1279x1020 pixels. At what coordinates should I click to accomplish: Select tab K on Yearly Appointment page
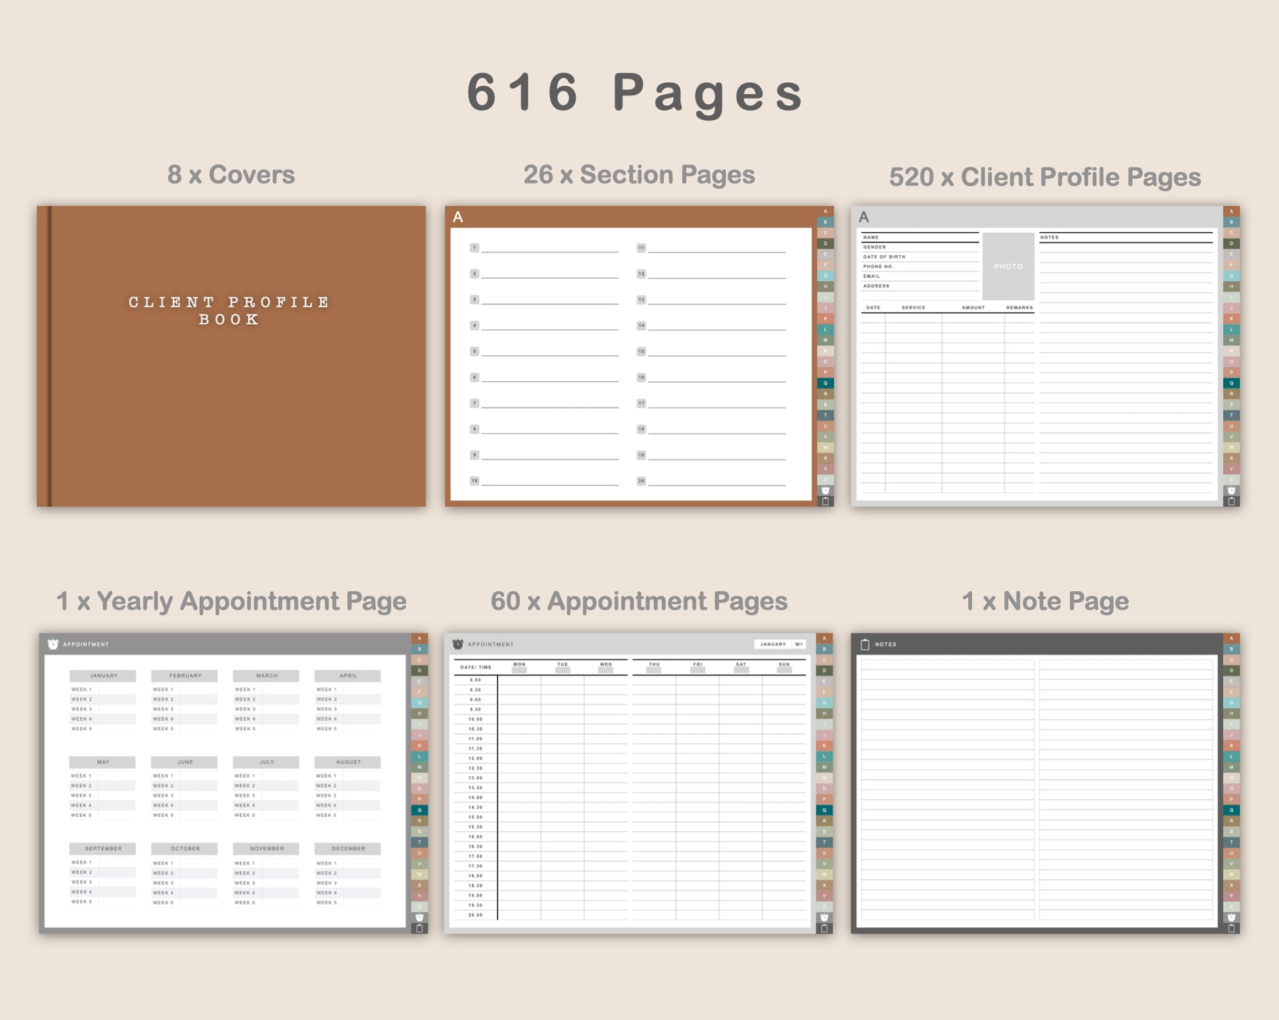click(419, 746)
